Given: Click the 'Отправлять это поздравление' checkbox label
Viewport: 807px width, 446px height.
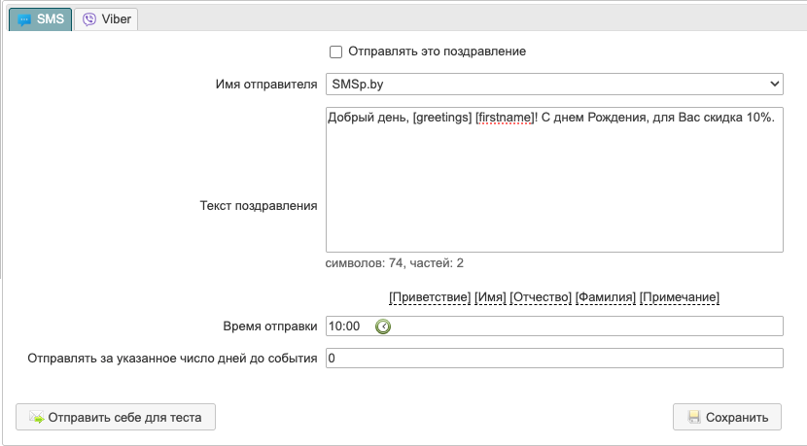Looking at the screenshot, I should pyautogui.click(x=437, y=51).
